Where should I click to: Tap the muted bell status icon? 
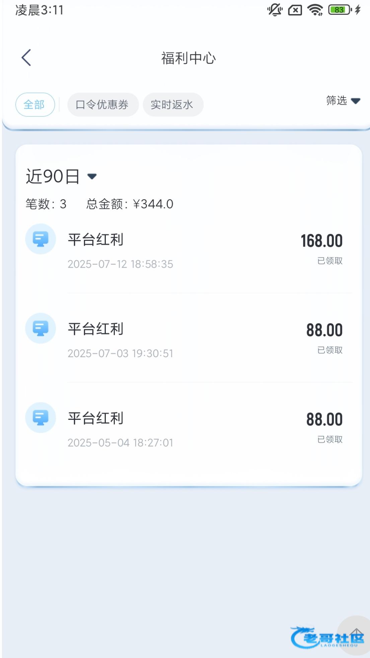coord(275,10)
